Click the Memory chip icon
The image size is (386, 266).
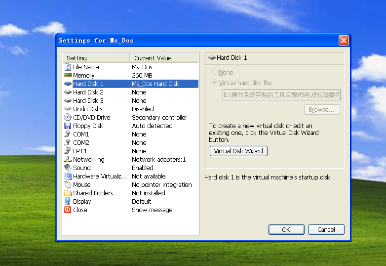68,75
